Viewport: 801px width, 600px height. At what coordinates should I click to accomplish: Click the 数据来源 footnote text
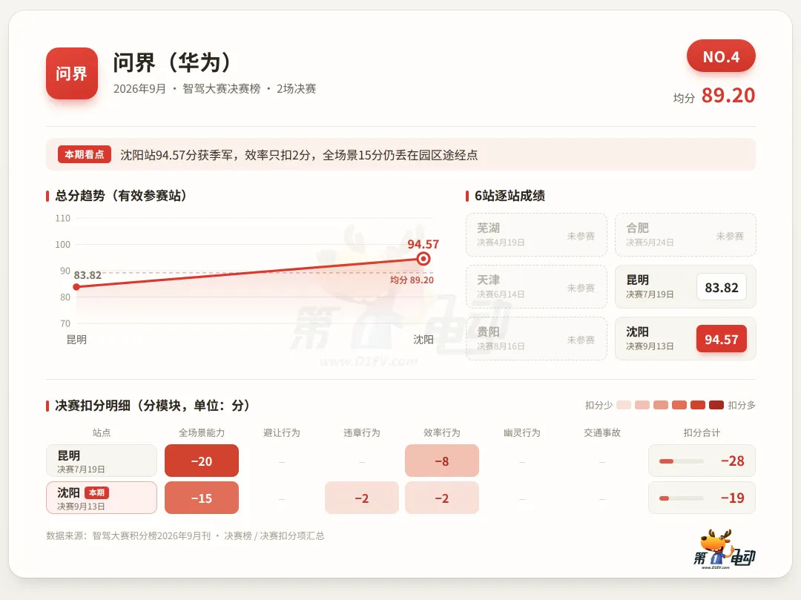coord(185,535)
